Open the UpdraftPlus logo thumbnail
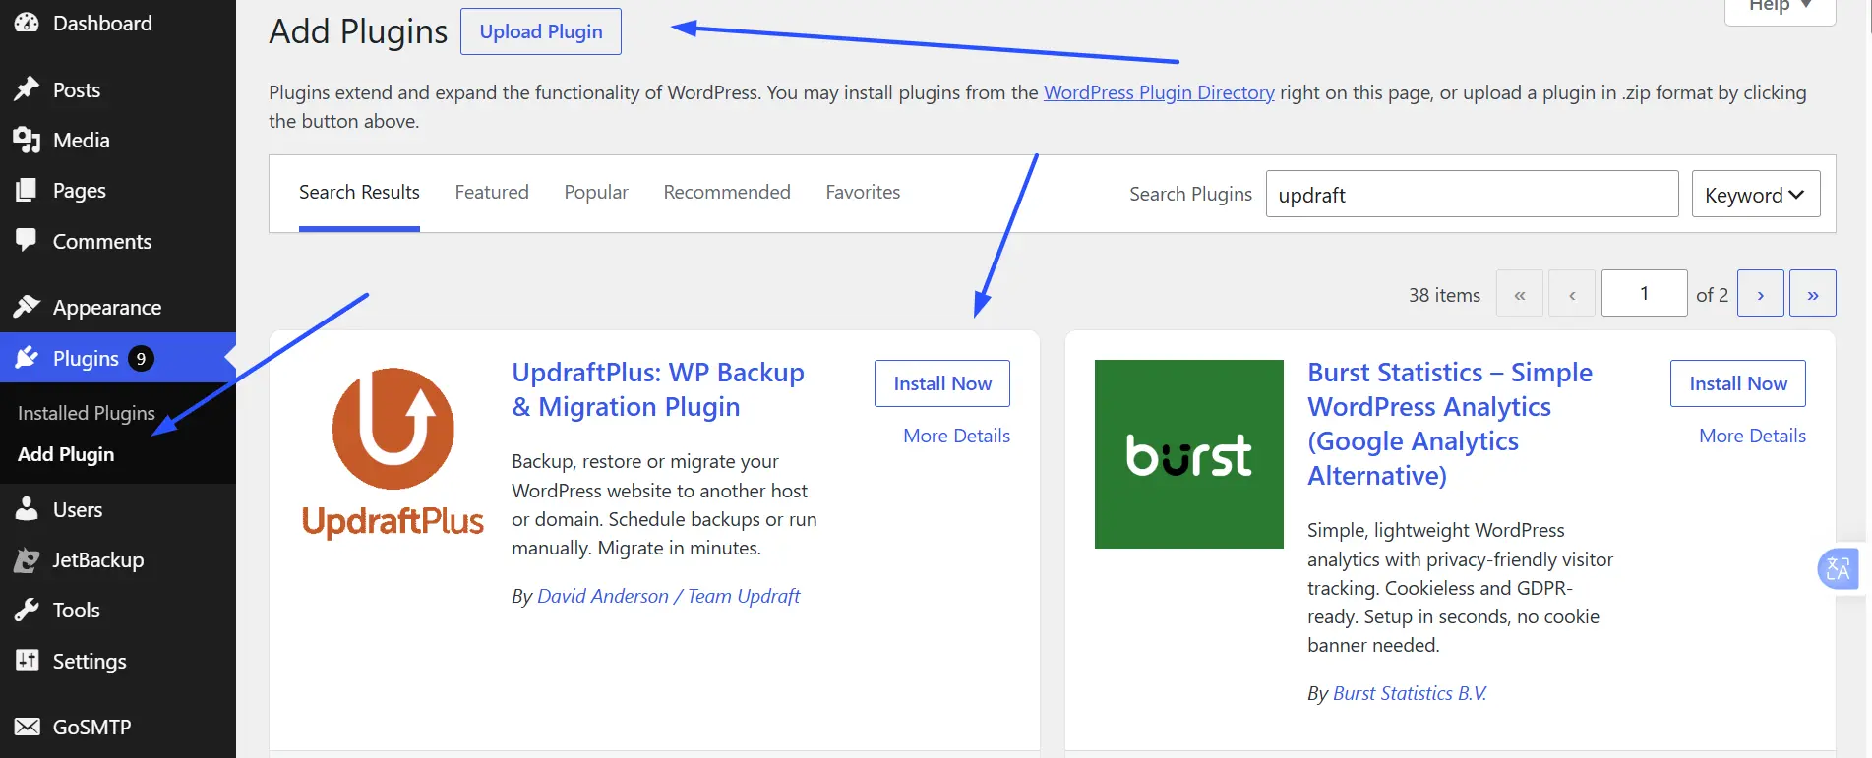 pos(393,454)
